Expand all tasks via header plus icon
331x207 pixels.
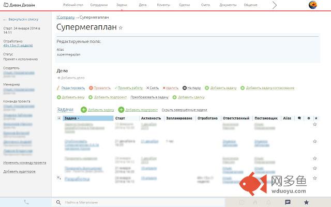pos(59,118)
